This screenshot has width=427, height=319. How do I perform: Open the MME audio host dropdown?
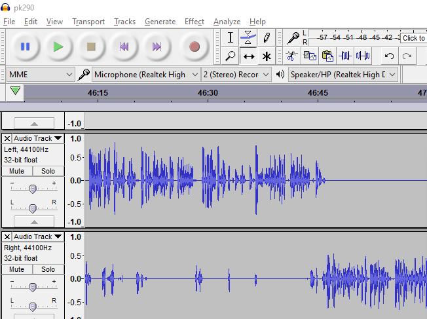[x=41, y=75]
